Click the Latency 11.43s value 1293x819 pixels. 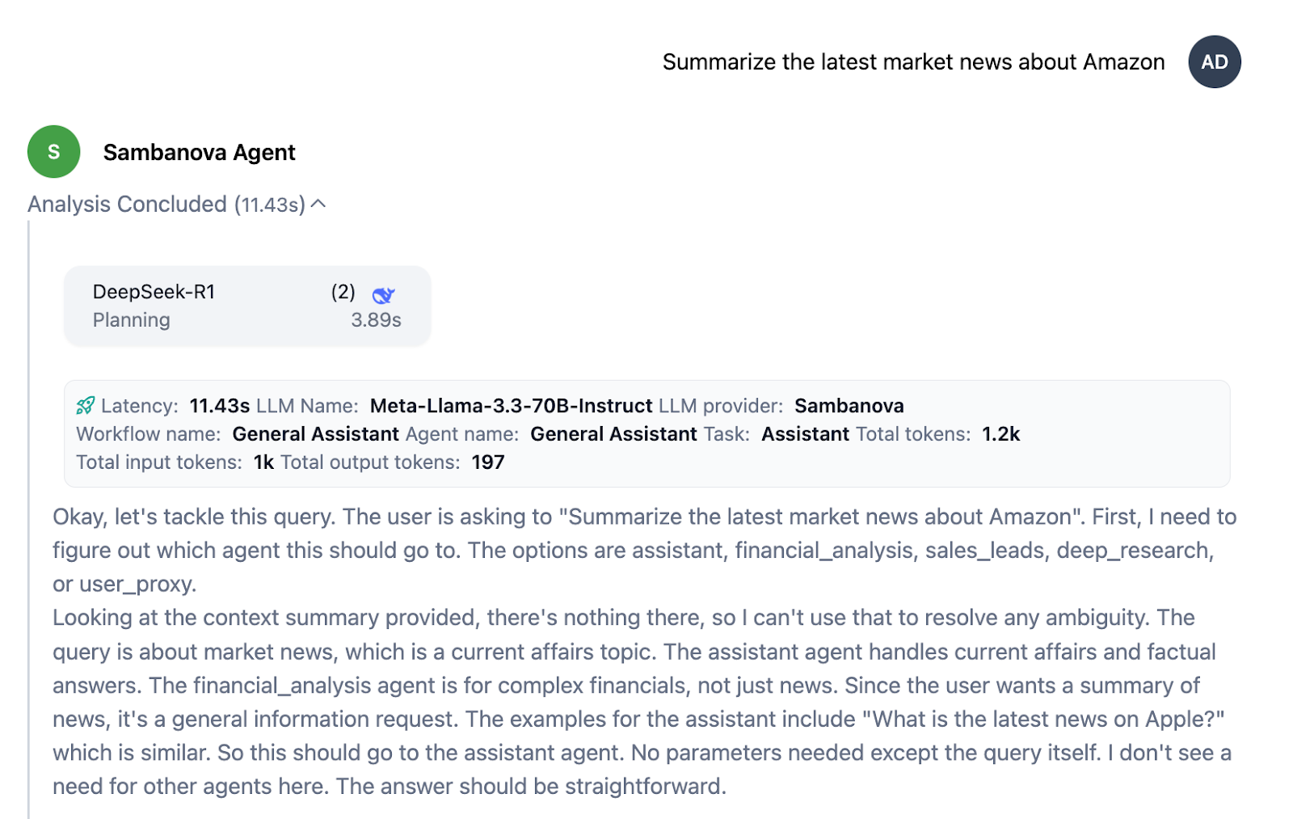tap(218, 405)
